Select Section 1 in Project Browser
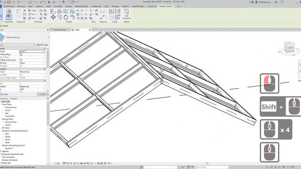Image resolution: width=301 pixels, height=169 pixels. (9, 148)
